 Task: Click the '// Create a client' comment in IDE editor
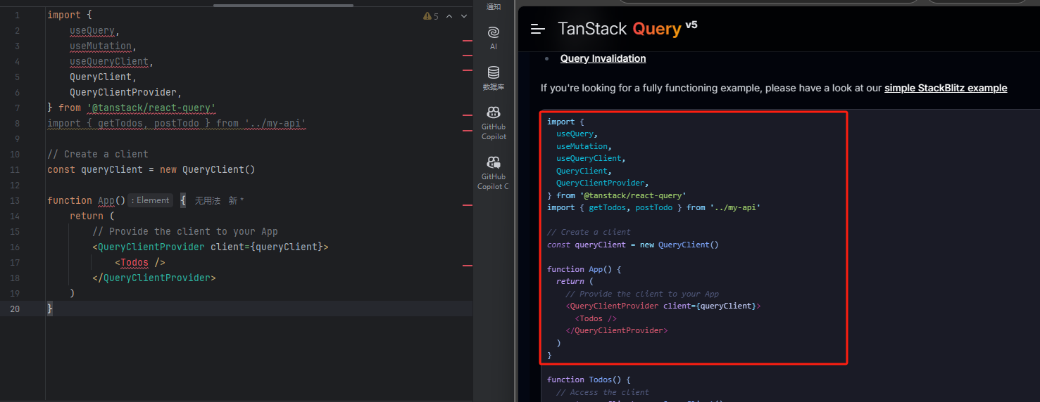(98, 154)
